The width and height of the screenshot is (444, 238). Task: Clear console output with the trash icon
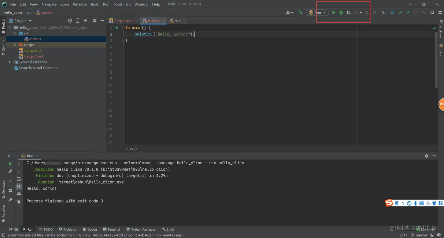[19, 202]
